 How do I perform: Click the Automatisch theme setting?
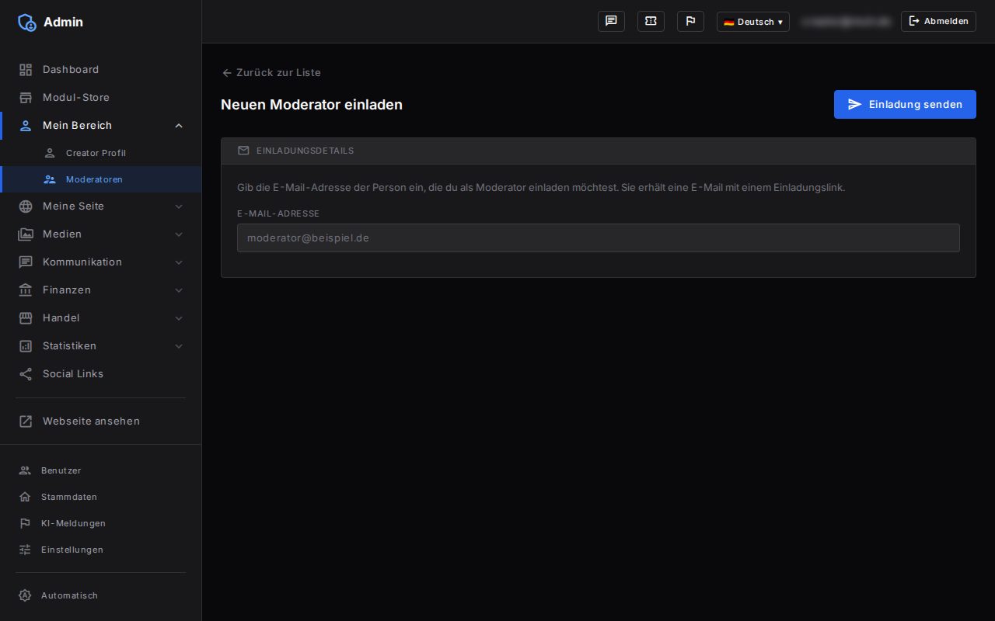tap(100, 596)
